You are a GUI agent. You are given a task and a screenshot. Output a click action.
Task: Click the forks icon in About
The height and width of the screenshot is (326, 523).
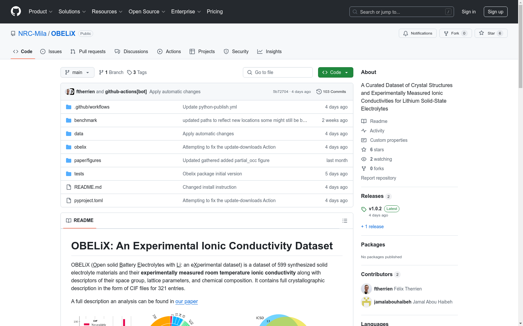(x=364, y=169)
